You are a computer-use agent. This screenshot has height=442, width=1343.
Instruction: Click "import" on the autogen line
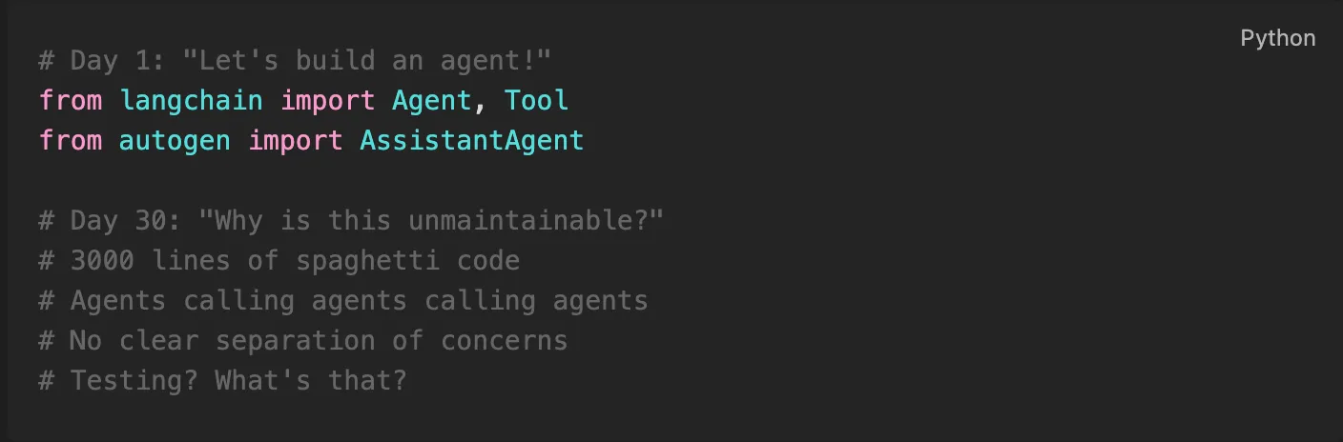[x=295, y=140]
